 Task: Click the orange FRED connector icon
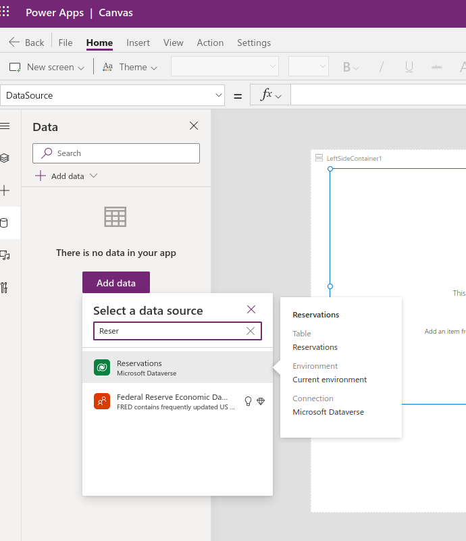click(x=102, y=401)
